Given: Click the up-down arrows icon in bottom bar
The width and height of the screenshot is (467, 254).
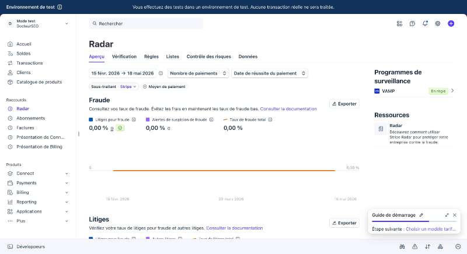Looking at the screenshot, I should click(427, 246).
